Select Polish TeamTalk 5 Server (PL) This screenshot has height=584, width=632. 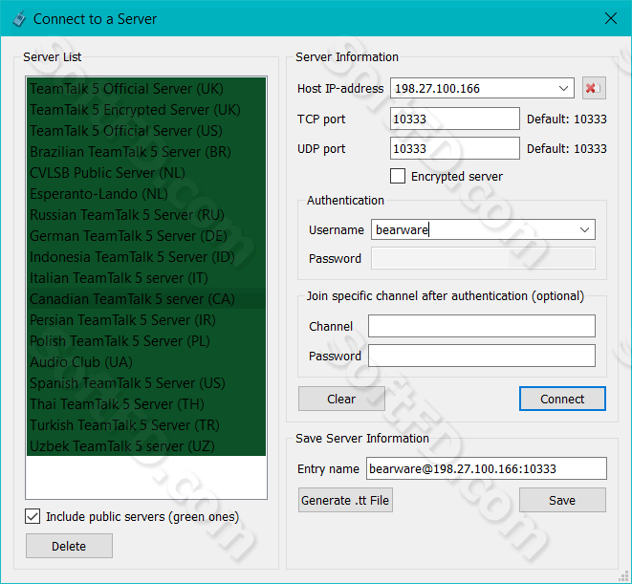146,341
